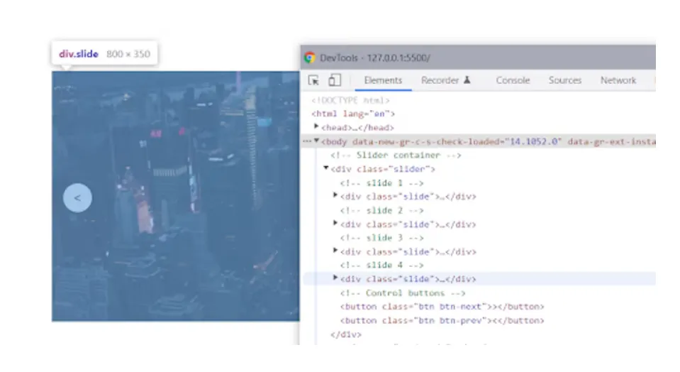The image size is (680, 372).
Task: Switch to the Recorder tab
Action: (440, 80)
